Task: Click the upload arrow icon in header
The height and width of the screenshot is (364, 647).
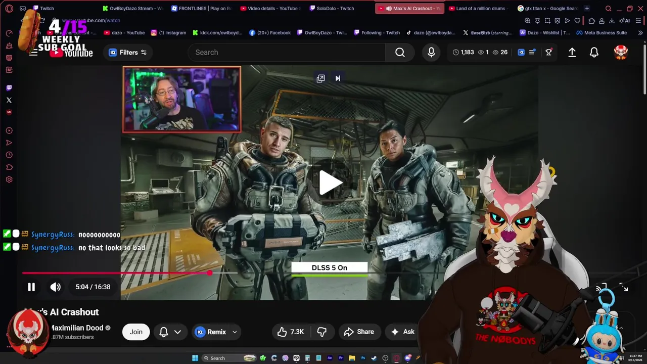Action: coord(572,52)
